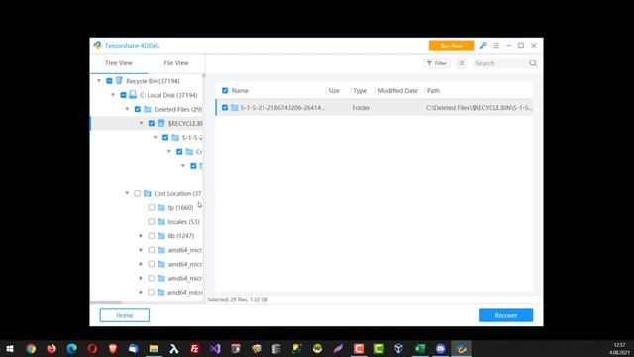Open Opera browser from taskbar
The image size is (634, 357).
pos(92,348)
